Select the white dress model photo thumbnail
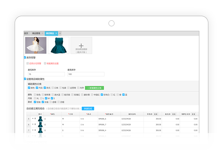223x150 pixels. (36, 45)
